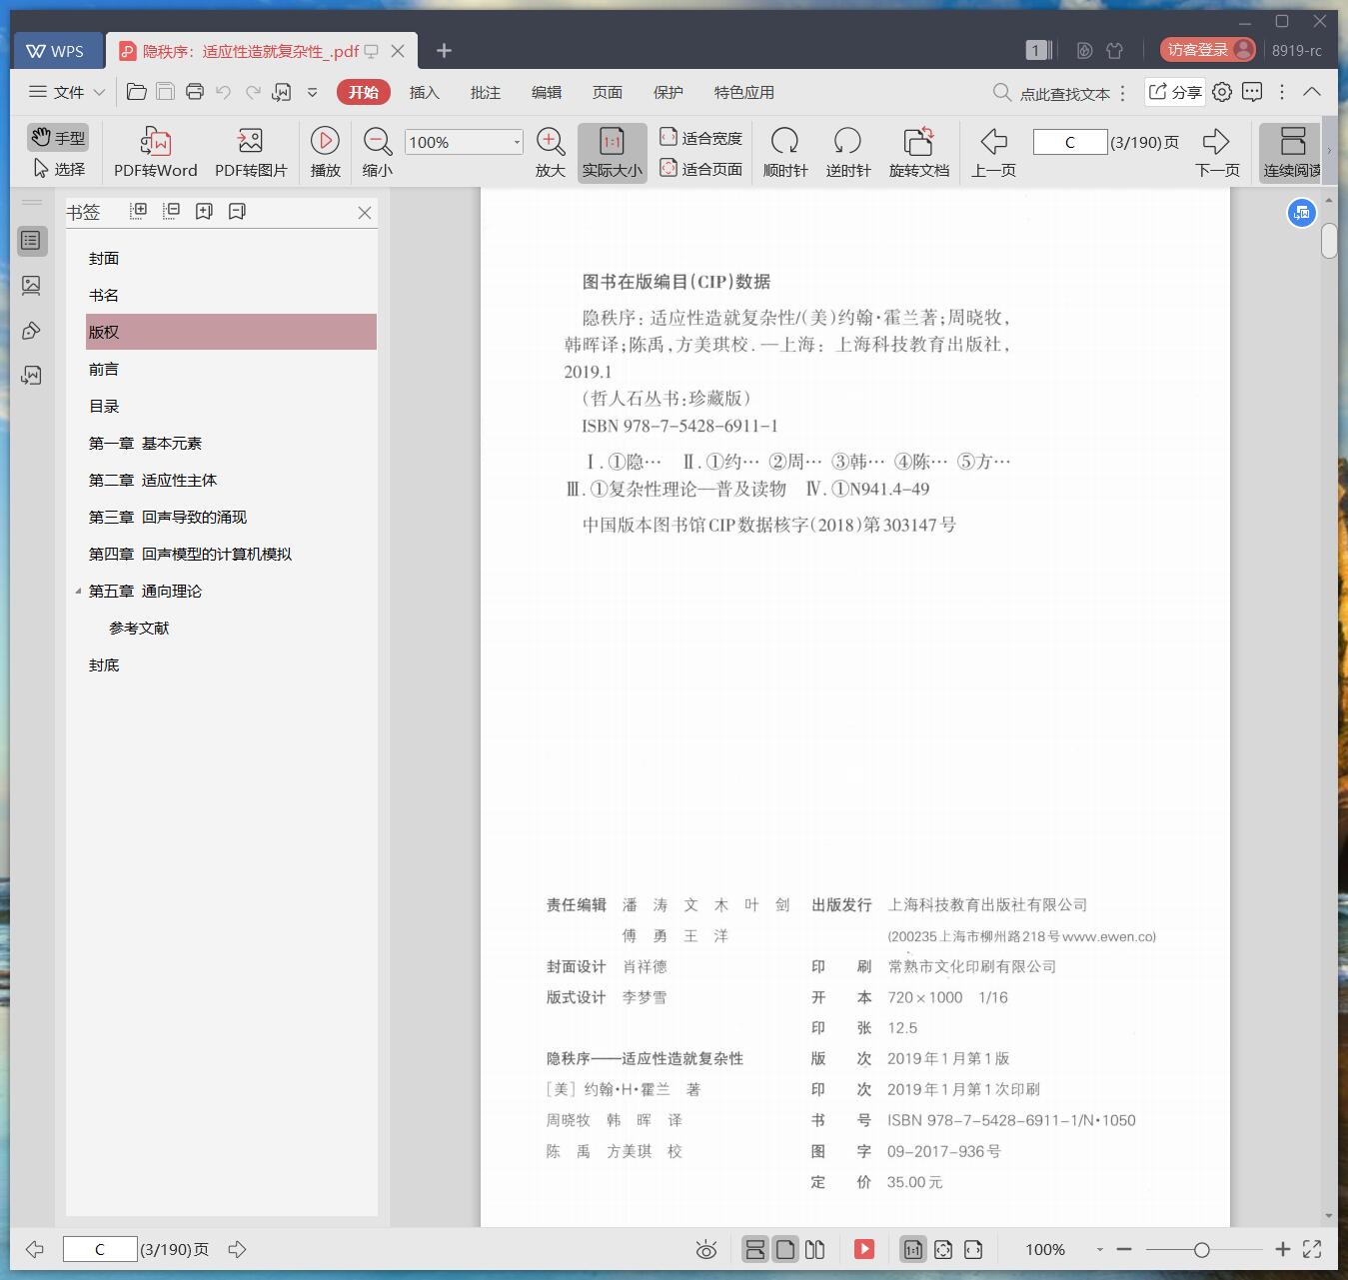The width and height of the screenshot is (1348, 1280).
Task: Start the 播放 slideshow
Action: pyautogui.click(x=325, y=152)
